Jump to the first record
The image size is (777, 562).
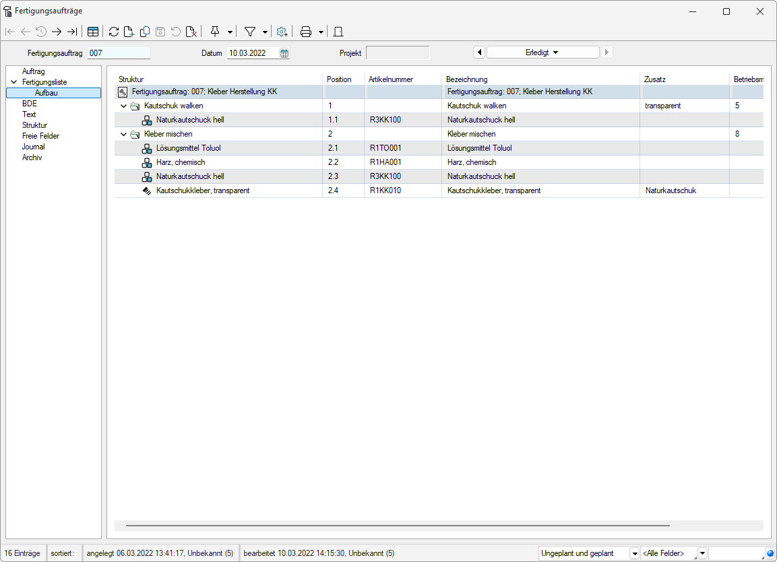[10, 32]
